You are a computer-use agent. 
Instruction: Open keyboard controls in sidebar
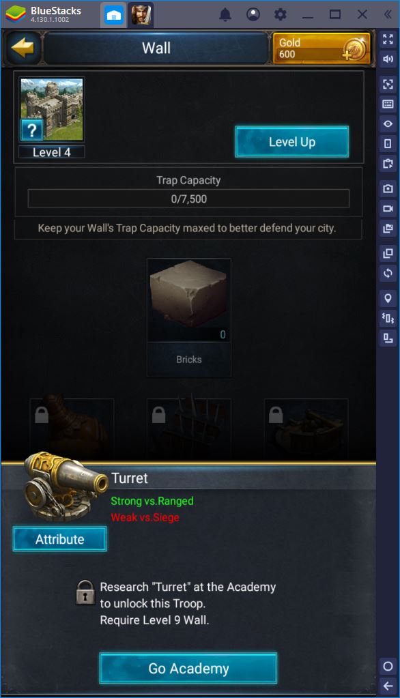pyautogui.click(x=388, y=104)
